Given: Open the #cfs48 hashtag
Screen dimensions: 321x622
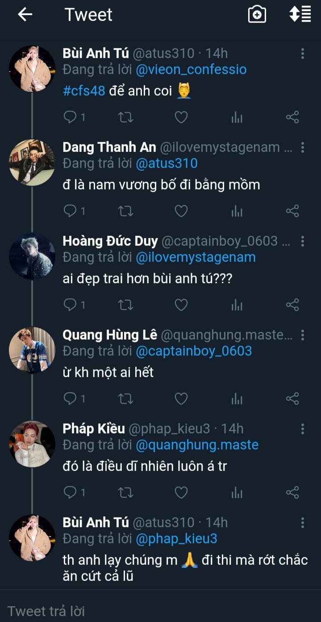Looking at the screenshot, I should coord(84,91).
